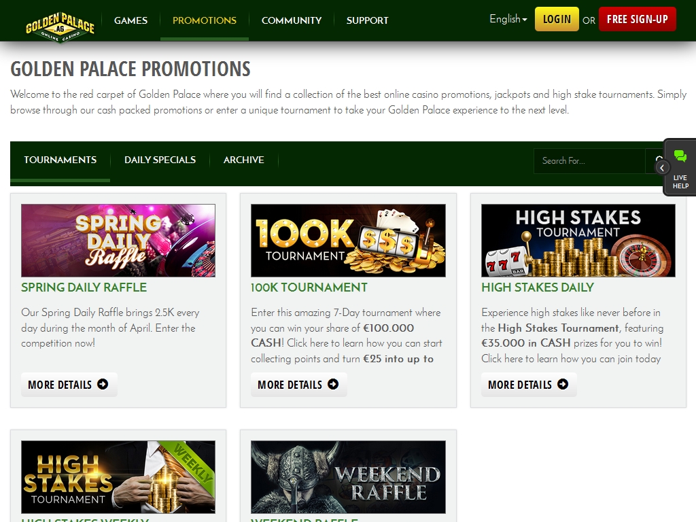Collapse the Live Help side panel arrow
The height and width of the screenshot is (522, 696).
pyautogui.click(x=663, y=167)
